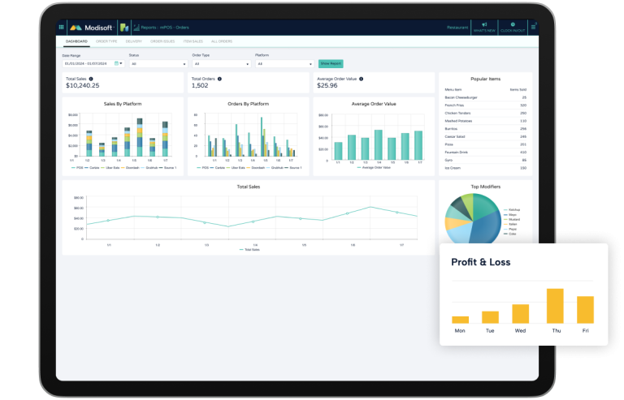The height and width of the screenshot is (400, 624).
Task: Expand the Status dropdown
Action: tap(158, 63)
